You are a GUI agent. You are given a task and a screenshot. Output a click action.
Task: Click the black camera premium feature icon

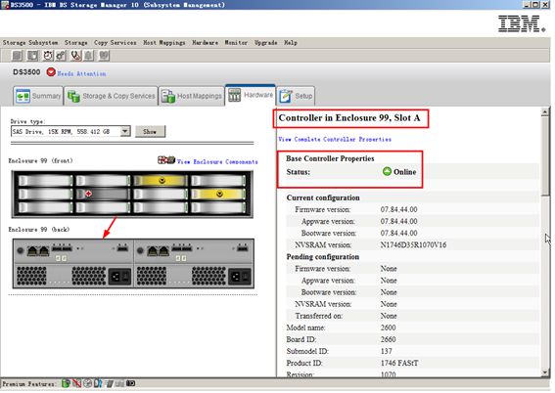pyautogui.click(x=130, y=383)
